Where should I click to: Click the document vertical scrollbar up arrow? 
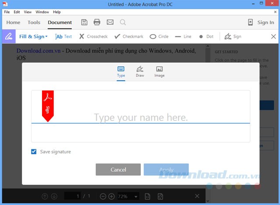tap(208, 46)
